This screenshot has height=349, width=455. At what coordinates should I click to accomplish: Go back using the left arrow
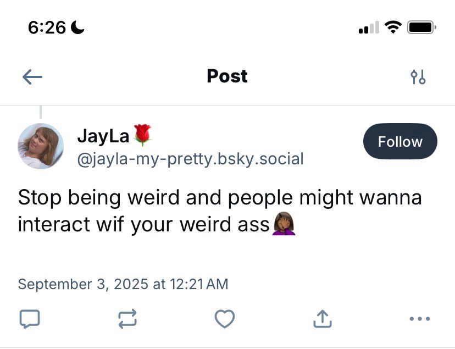click(x=31, y=76)
